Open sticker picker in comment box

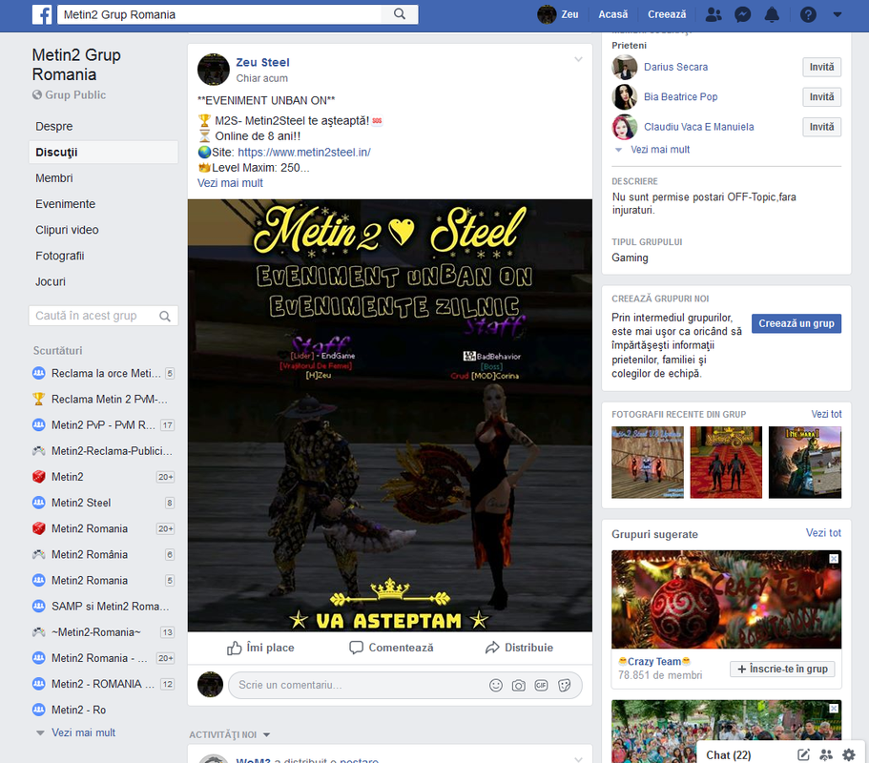564,686
